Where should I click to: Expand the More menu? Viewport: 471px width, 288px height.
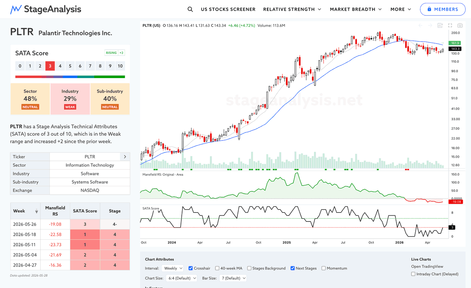[401, 9]
